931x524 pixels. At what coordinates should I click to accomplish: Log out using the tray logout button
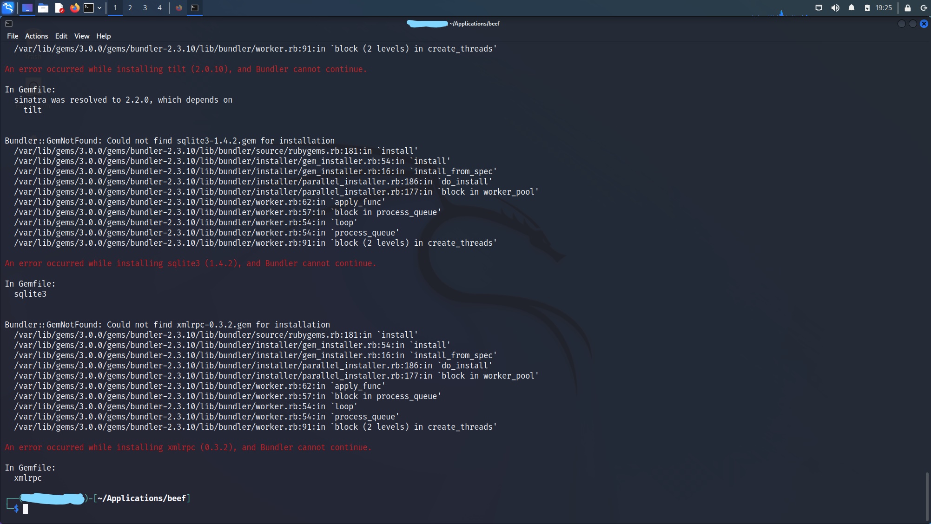(x=923, y=8)
